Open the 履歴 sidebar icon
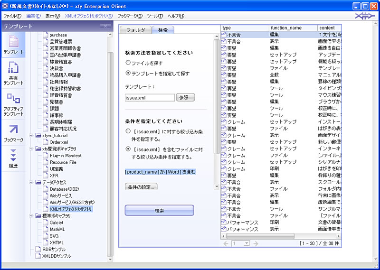The width and height of the screenshot is (380, 270). click(x=13, y=158)
